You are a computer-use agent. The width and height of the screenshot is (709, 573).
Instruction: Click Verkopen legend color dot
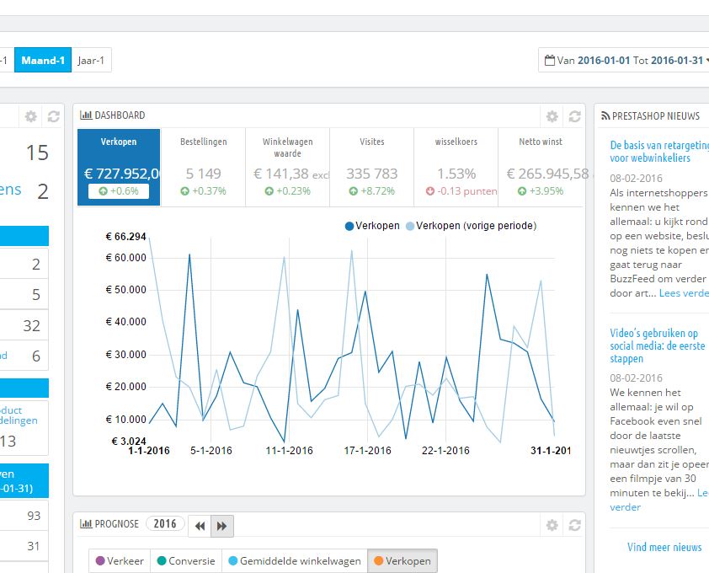click(349, 227)
